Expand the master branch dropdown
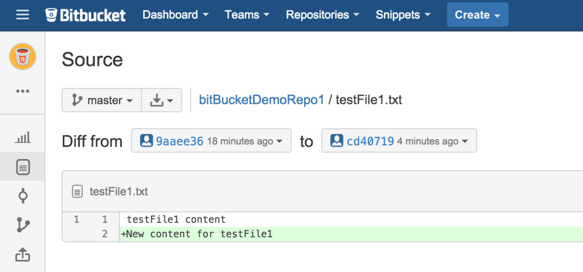 (101, 101)
